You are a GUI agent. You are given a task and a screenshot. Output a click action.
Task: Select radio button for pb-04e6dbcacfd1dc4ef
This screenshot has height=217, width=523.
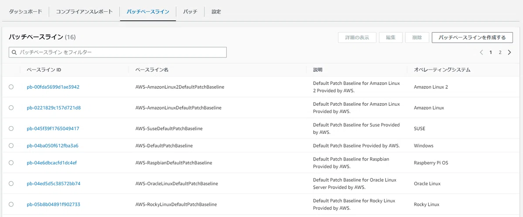tap(11, 163)
